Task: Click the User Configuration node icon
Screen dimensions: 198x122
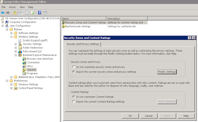Action: pos(7,26)
